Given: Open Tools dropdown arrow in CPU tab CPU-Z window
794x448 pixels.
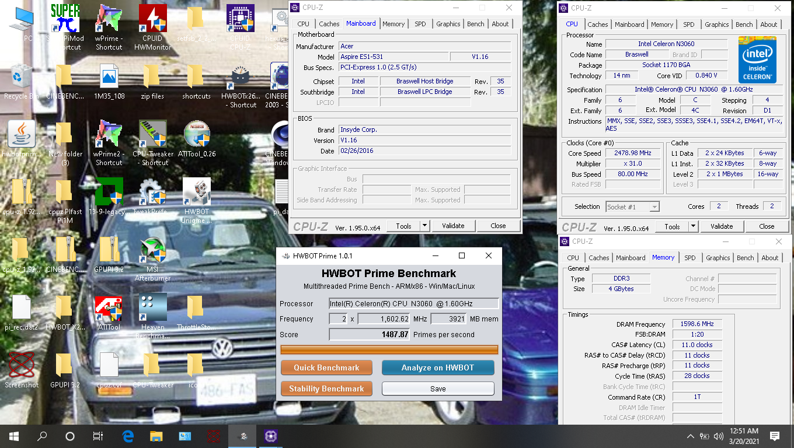Looking at the screenshot, I should click(x=693, y=226).
